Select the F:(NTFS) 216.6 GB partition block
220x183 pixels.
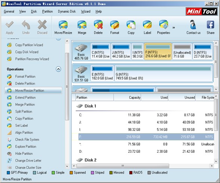[158, 52]
